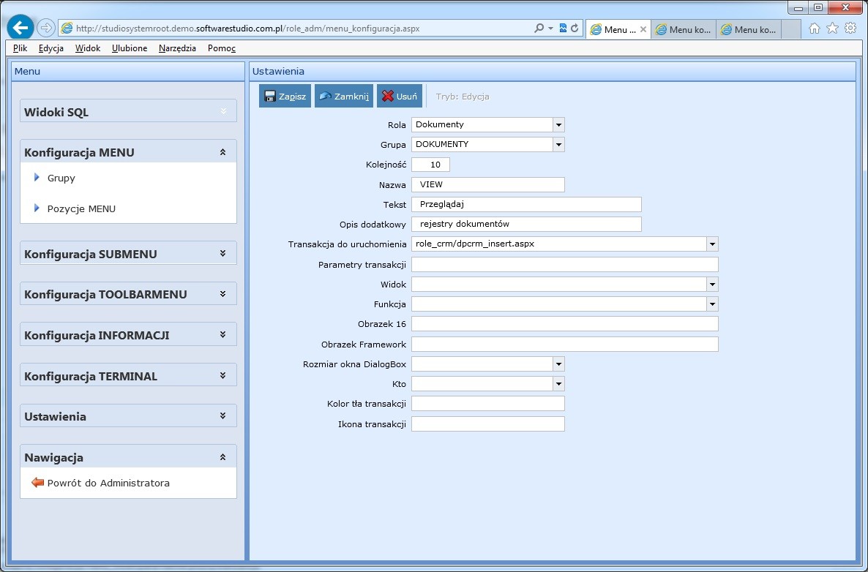Viewport: 868px width, 572px height.
Task: Click the blue arrow beside Pozycje MENU
Action: tap(37, 208)
